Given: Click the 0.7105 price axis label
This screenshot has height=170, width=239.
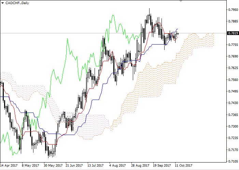Looking at the screenshot, I should pos(233,161).
